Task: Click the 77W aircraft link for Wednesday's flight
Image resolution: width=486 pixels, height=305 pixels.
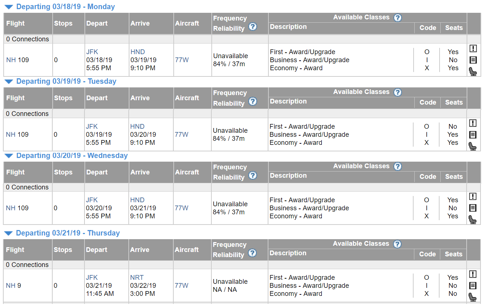Action: [x=181, y=208]
